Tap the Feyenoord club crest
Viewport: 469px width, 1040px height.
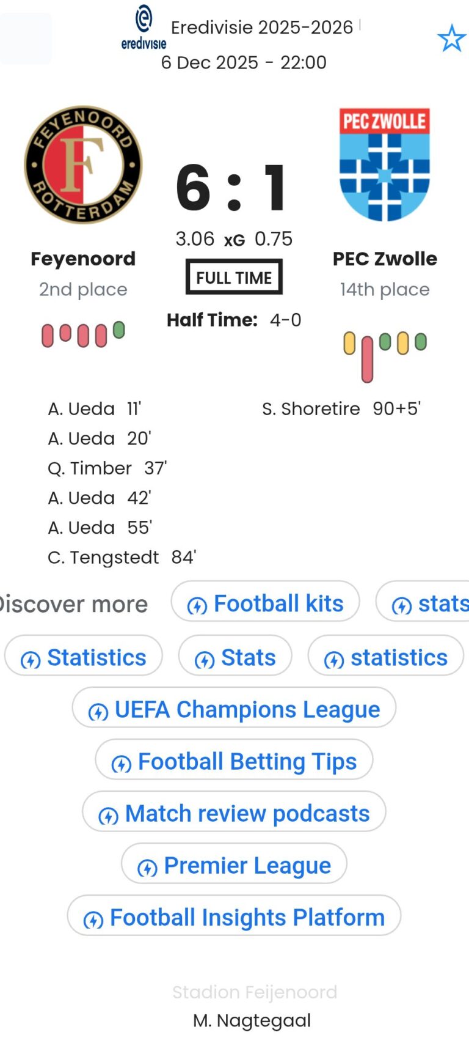83,164
